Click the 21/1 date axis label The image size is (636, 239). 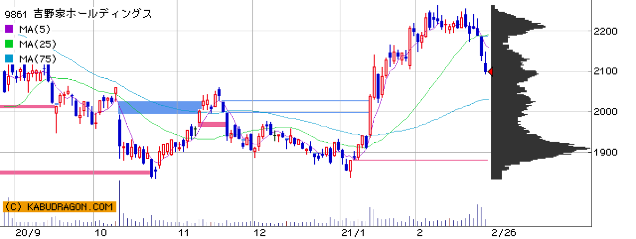(x=354, y=232)
